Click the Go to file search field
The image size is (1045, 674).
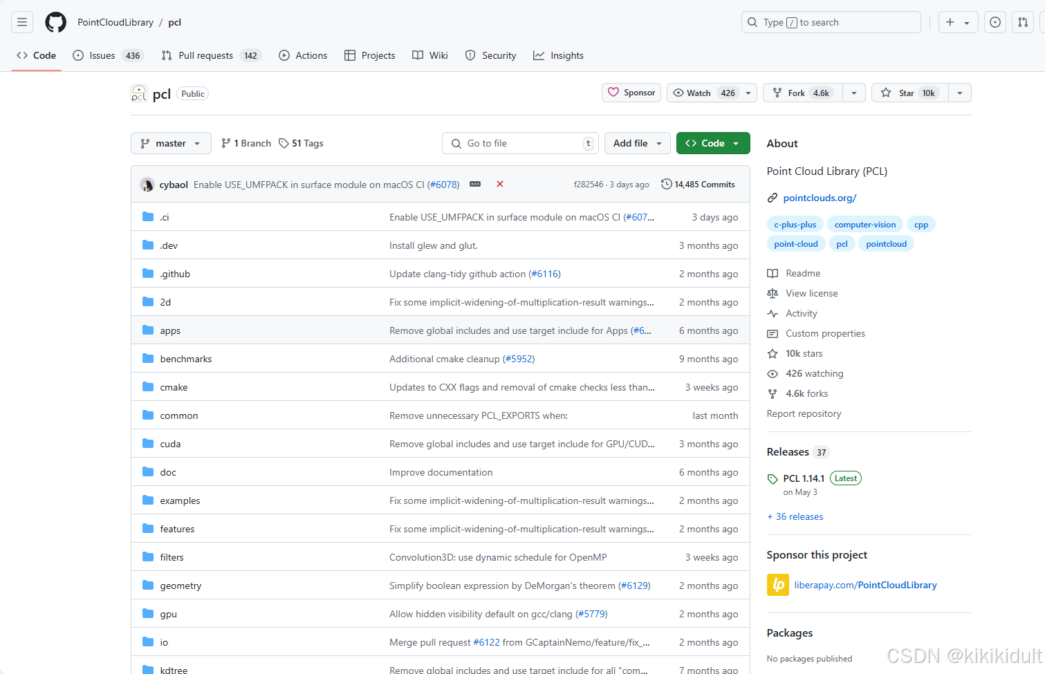click(x=519, y=143)
